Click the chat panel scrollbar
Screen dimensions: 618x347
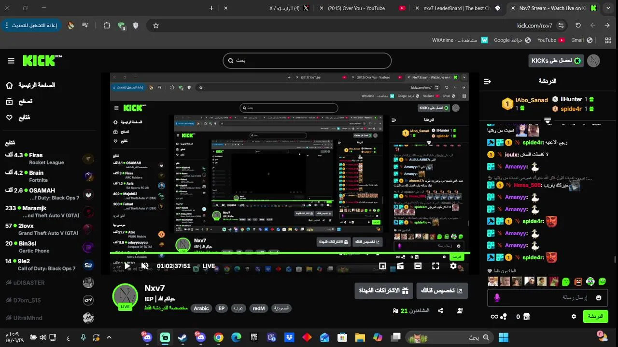[x=615, y=260]
